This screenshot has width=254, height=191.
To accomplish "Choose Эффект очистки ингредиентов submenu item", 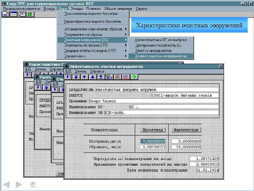I will click(161, 56).
